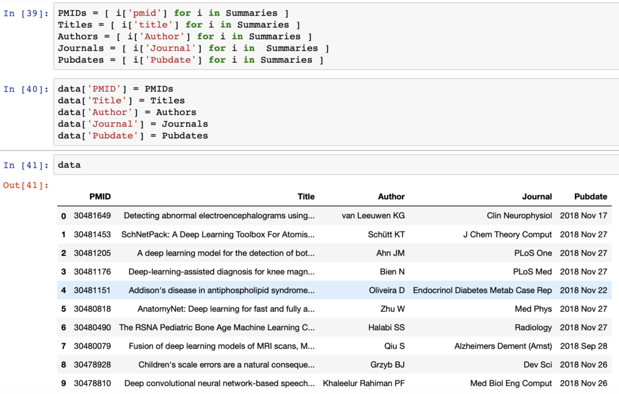The height and width of the screenshot is (394, 619).
Task: Click title 'The RSNA Pediatric Bone Age Machine Learning'
Action: tap(209, 328)
